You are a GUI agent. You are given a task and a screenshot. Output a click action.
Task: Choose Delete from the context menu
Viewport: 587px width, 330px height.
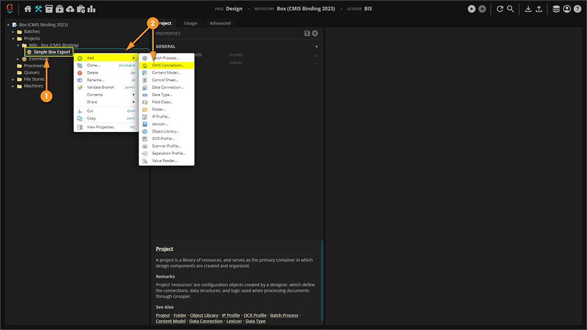point(106,73)
